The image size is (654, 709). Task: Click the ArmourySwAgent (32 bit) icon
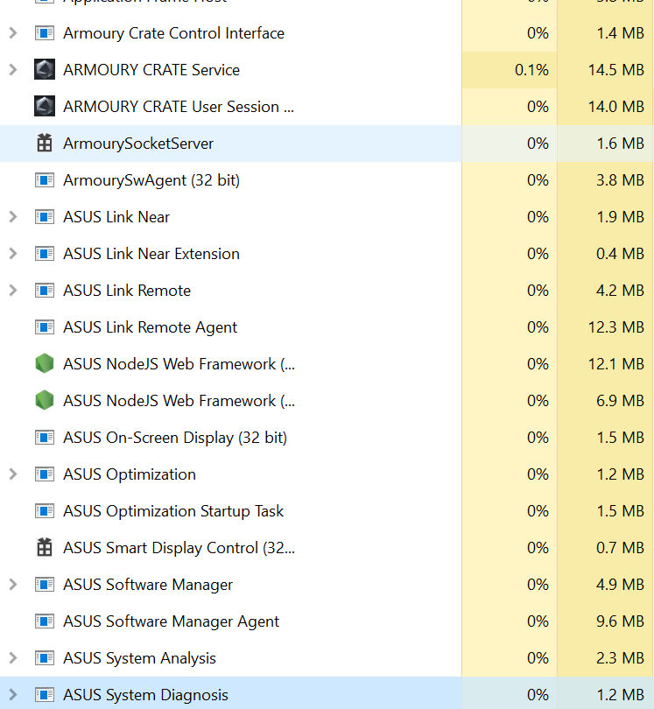(45, 180)
